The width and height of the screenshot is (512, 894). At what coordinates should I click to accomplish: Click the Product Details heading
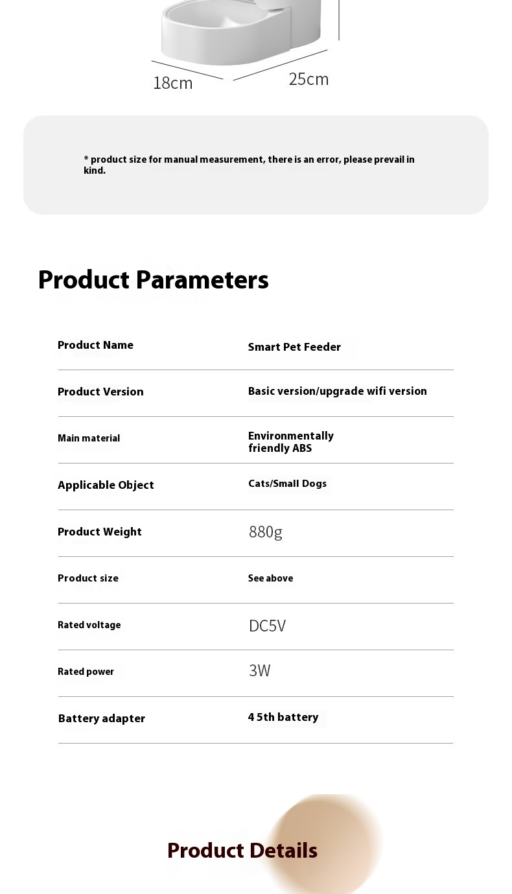pyautogui.click(x=242, y=851)
